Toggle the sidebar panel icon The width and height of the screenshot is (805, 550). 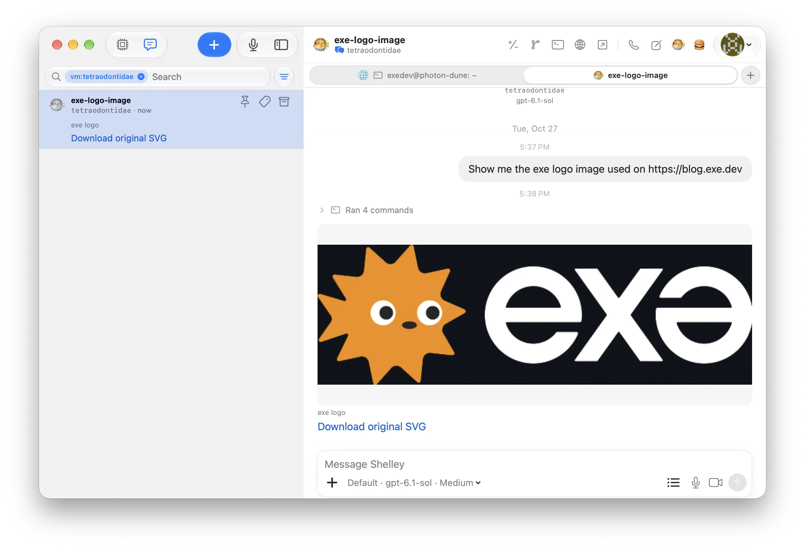click(281, 45)
